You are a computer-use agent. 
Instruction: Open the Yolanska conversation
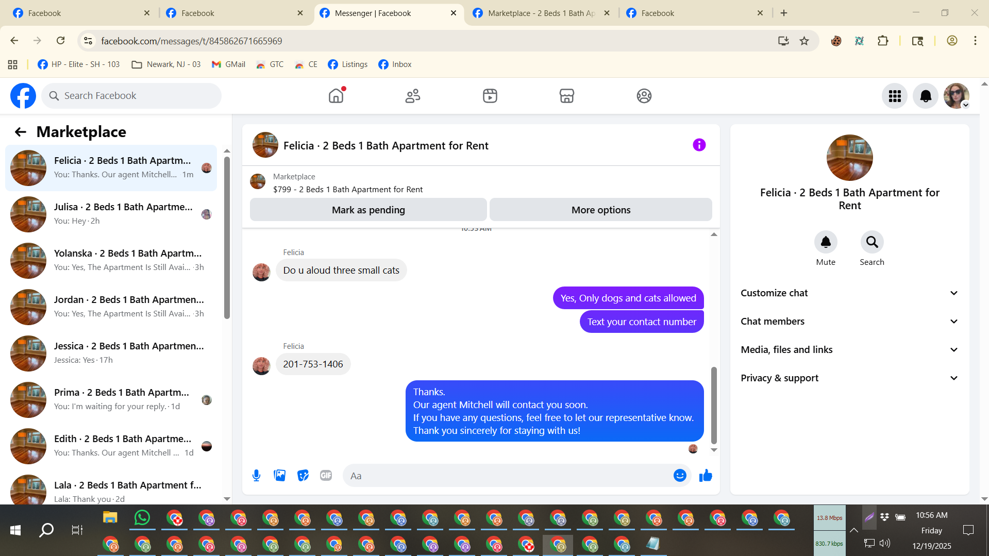coord(111,261)
